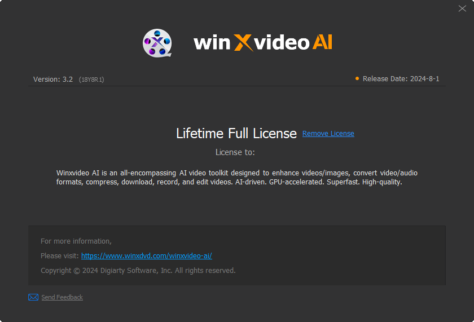Click the Release Date: 2024-8-1 text
This screenshot has width=474, height=322.
click(401, 79)
